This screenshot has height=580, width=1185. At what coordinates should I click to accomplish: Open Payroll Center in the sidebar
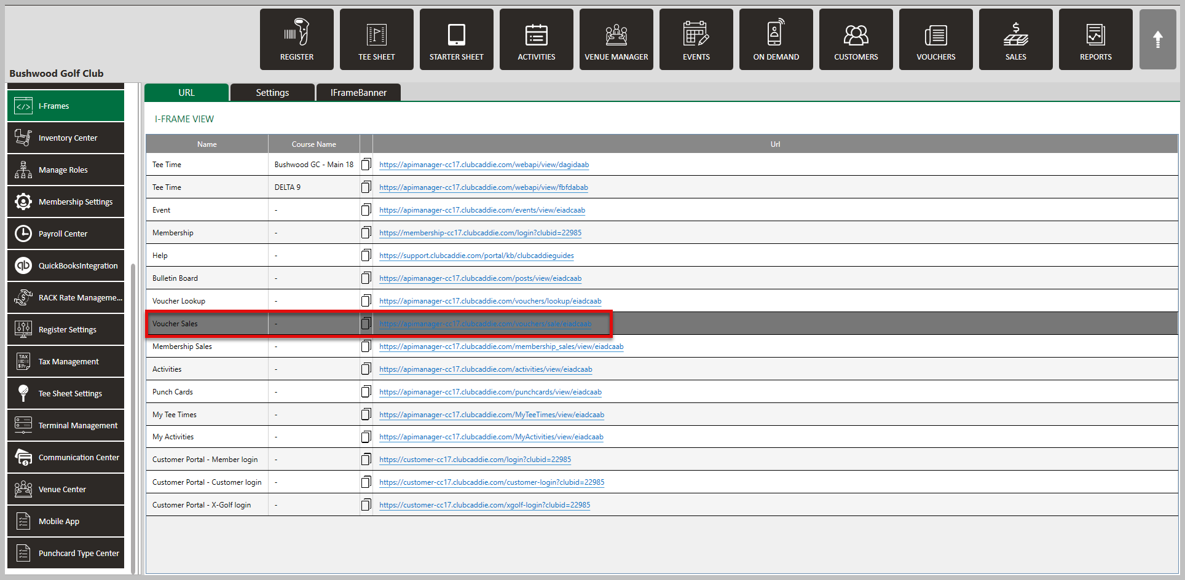coord(66,233)
